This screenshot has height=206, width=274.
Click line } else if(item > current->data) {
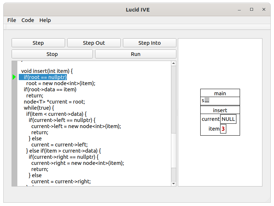coord(63,151)
